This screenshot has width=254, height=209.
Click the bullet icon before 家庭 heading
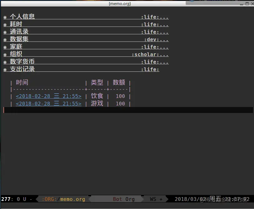pos(5,47)
